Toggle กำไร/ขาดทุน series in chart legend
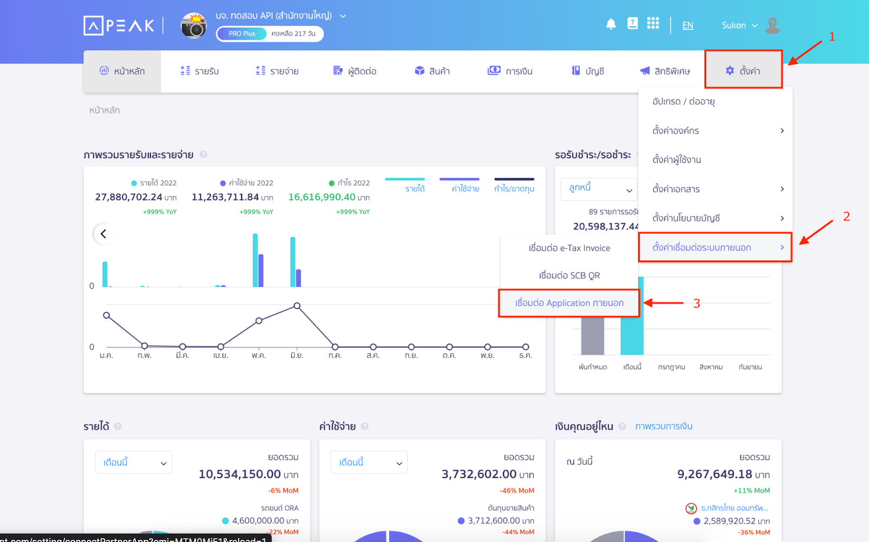The height and width of the screenshot is (542, 869). [514, 185]
